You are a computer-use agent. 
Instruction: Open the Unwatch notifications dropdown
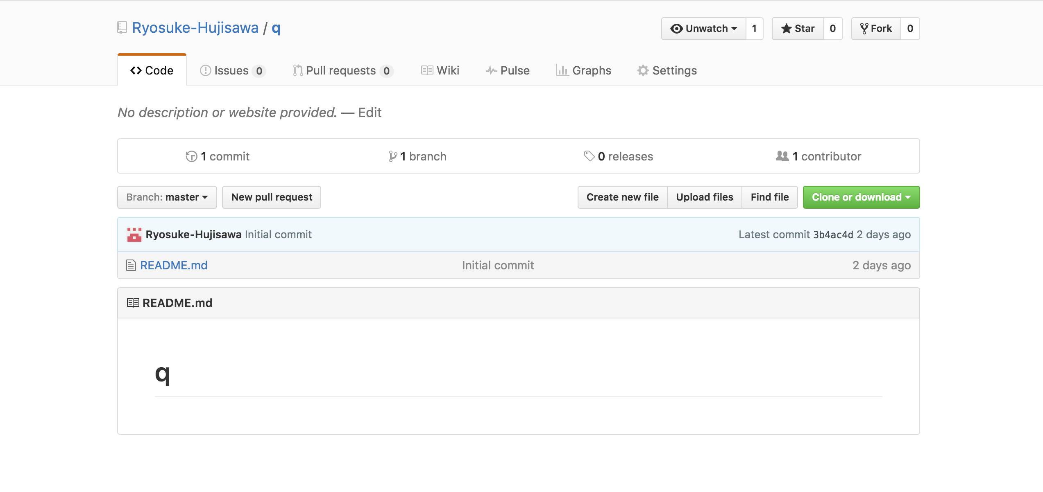pos(704,29)
